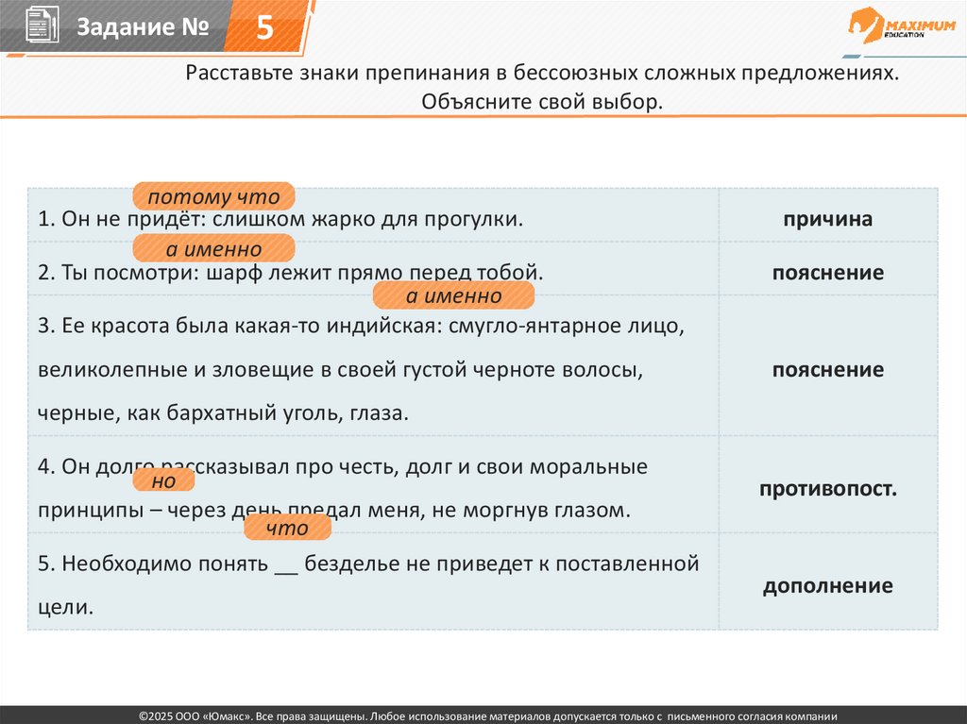967x724 pixels.
Task: Click the 'Задание №' header label
Action: pos(143,26)
